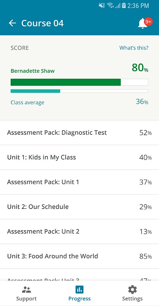This screenshot has height=306, width=159.
Task: Open notifications bell with 9+ badge
Action: point(145,23)
